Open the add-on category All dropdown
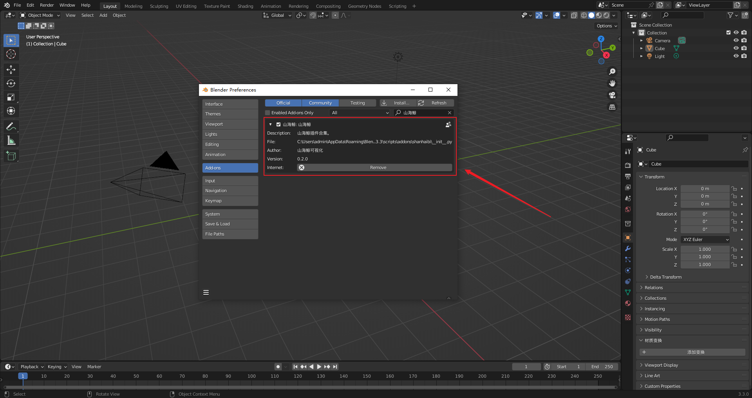The image size is (752, 398). (360, 113)
